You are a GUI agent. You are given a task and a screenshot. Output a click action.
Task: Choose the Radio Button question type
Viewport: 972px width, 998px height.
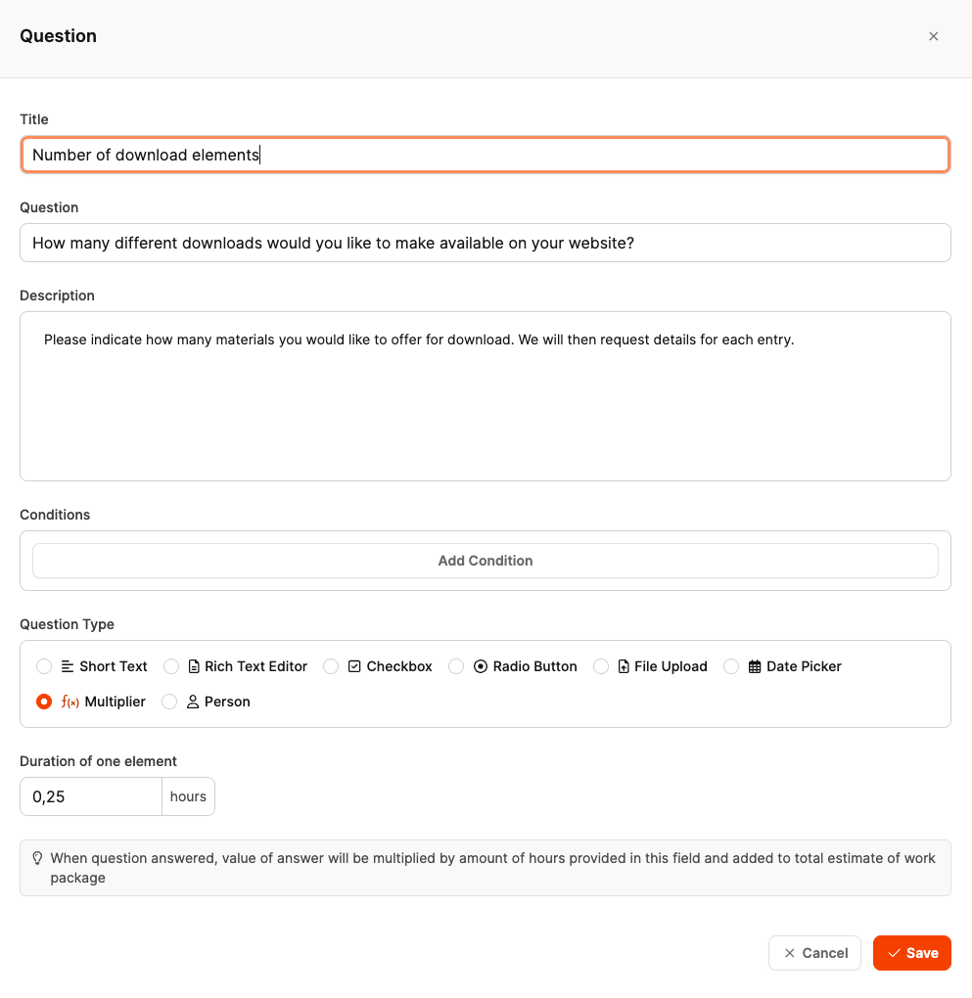(456, 666)
